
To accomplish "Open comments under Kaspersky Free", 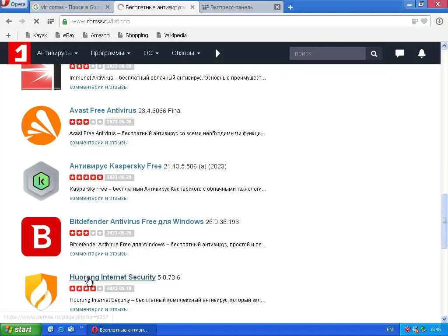I will (98, 198).
